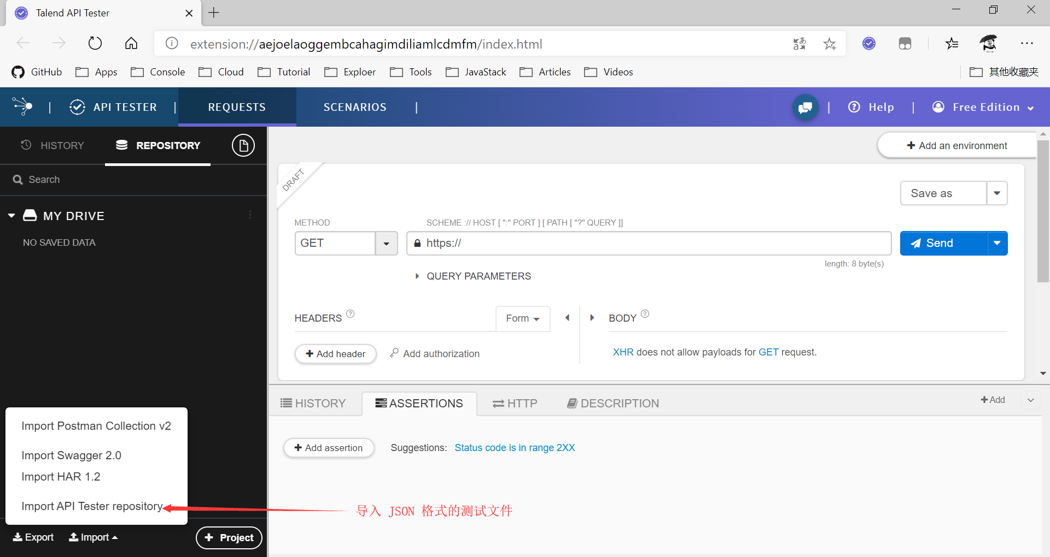Click the Add assertion button
Image resolution: width=1050 pixels, height=557 pixels.
[329, 447]
